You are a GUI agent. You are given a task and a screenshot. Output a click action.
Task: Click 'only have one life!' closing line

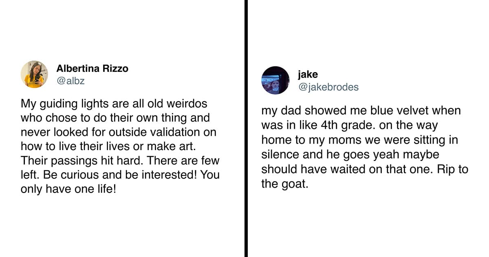pos(68,190)
